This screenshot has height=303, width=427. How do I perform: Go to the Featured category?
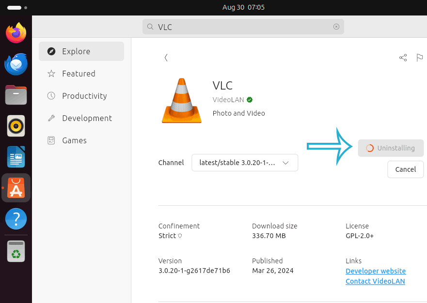(81, 74)
